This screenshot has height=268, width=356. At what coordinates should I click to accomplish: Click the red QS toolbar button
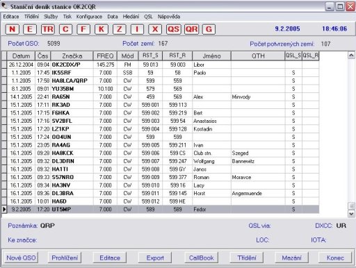click(x=173, y=29)
